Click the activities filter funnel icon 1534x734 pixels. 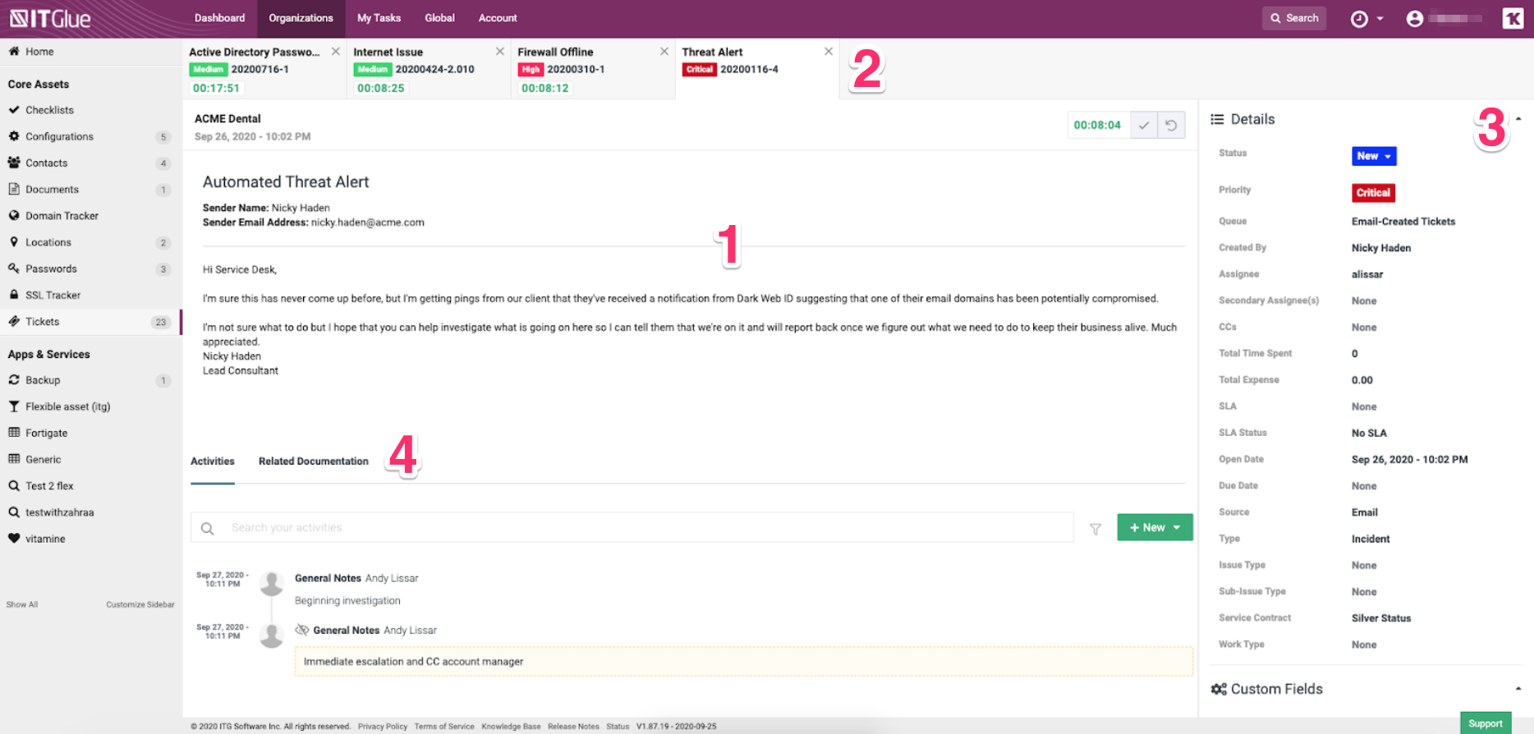point(1095,529)
